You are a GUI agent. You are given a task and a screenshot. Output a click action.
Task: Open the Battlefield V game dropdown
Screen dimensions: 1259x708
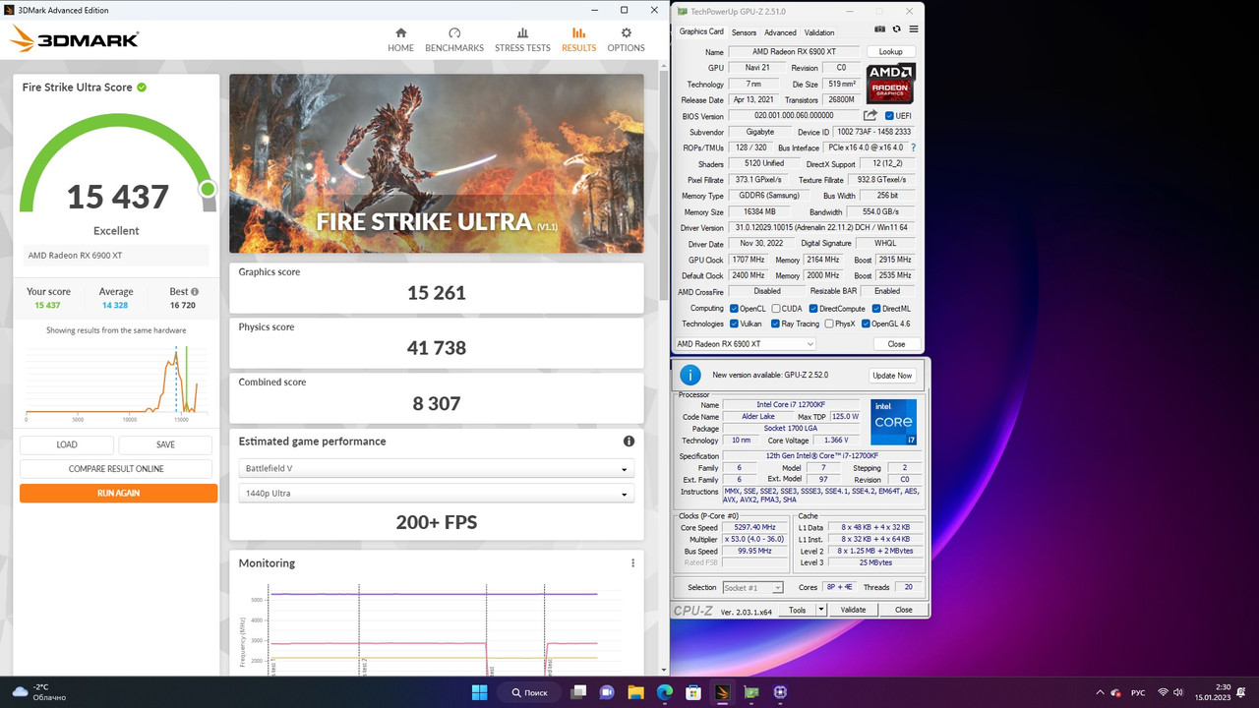click(x=436, y=469)
